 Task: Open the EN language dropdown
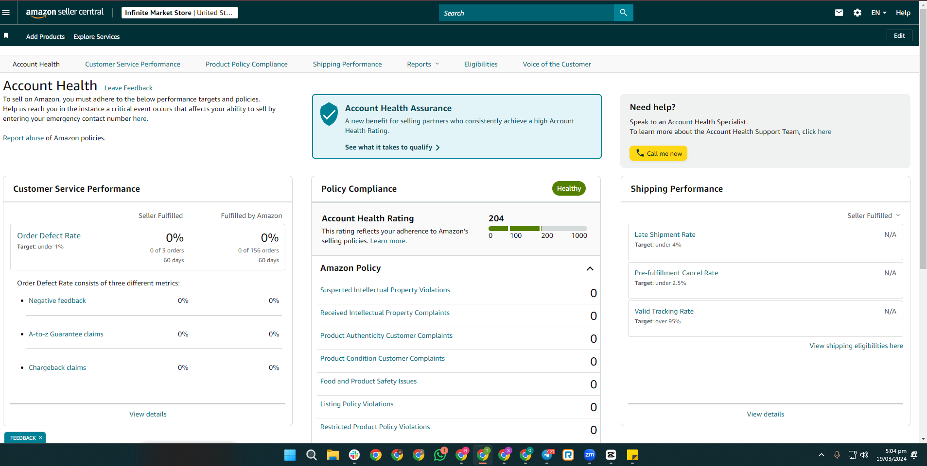point(879,13)
